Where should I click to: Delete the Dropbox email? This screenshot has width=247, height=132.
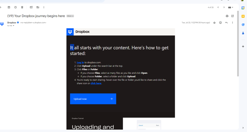22,7
